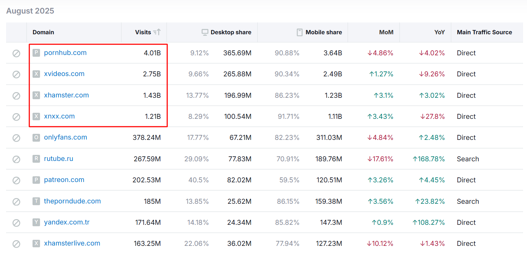527x253 pixels.
Task: Click the exclude icon for xnxx.com row
Action: [x=16, y=117]
